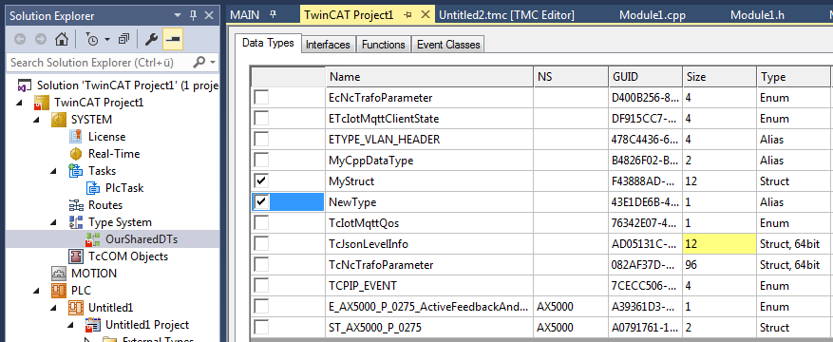Click the MOTION node icon
The height and width of the screenshot is (342, 833).
tap(59, 273)
